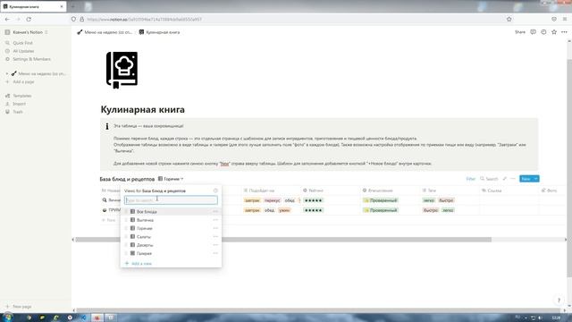Open Windows Start button
The image size is (572, 322).
[7, 318]
